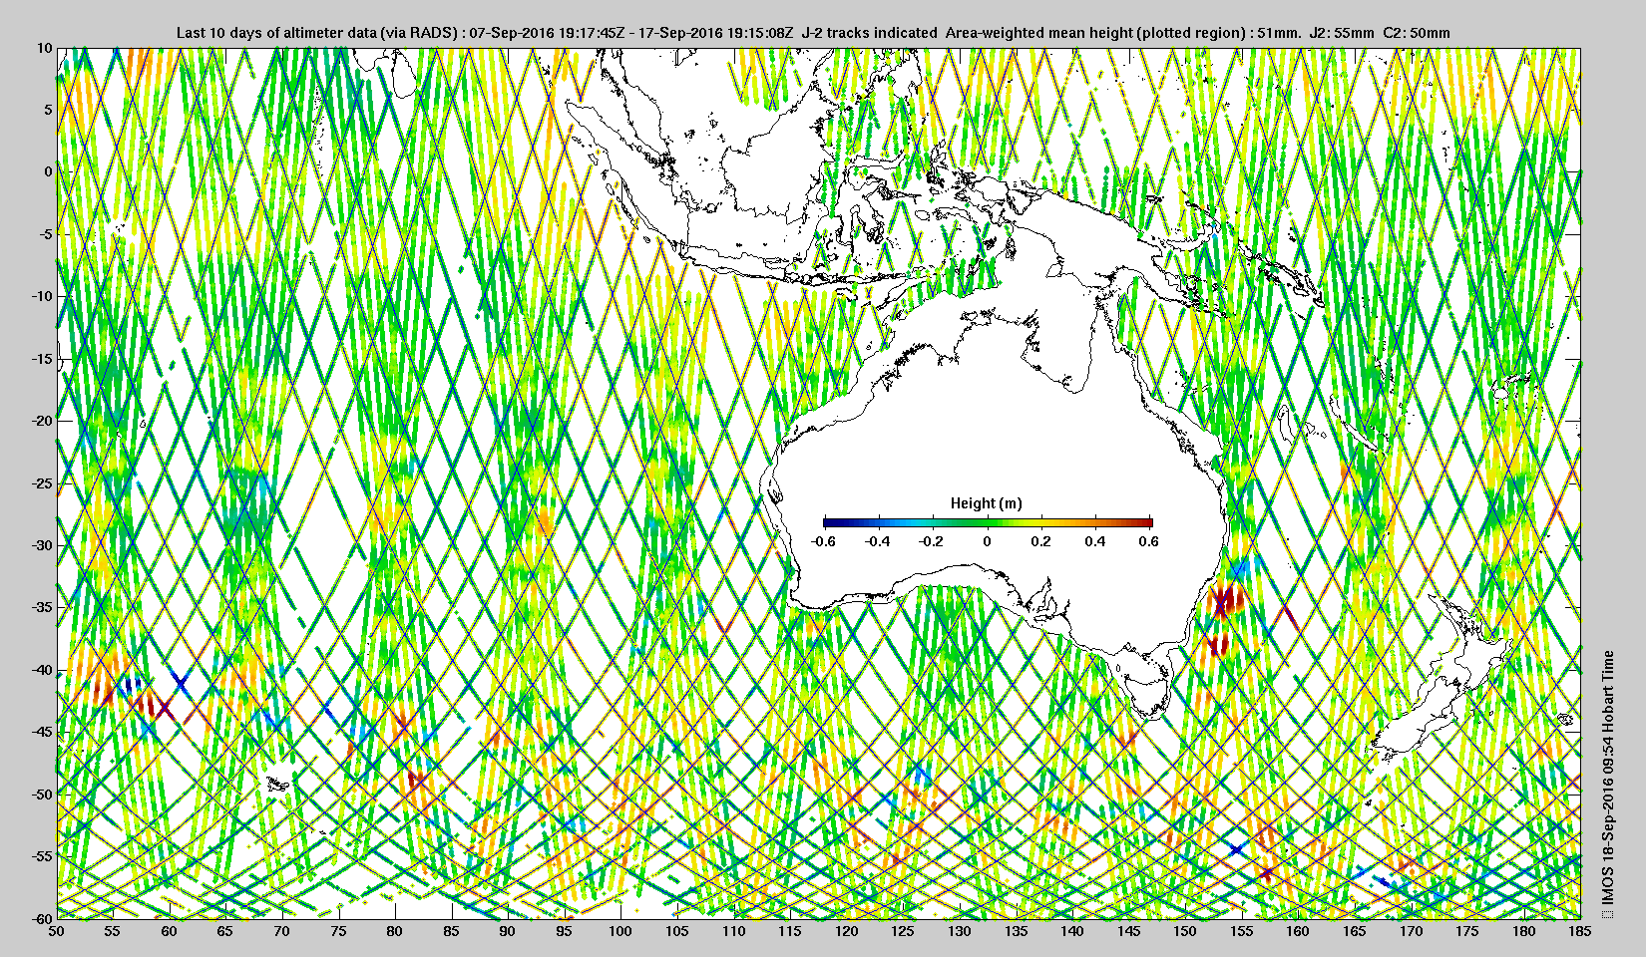Click the latitude tick label '-50'
The height and width of the screenshot is (957, 1646).
coord(41,795)
